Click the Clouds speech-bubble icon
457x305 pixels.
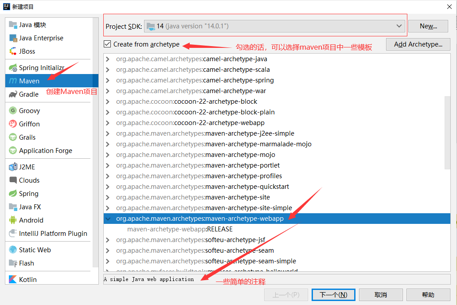pos(13,180)
